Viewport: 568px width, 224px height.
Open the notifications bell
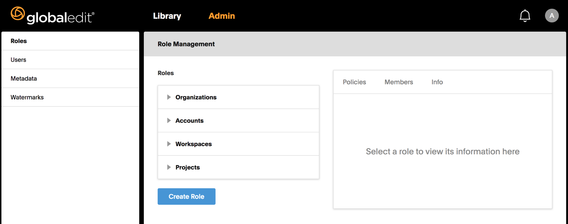tap(525, 16)
